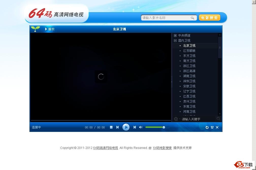Expand the 中央频道 channel group

(175, 35)
